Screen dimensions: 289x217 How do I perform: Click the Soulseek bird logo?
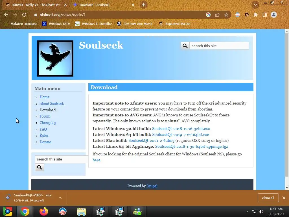[55, 58]
